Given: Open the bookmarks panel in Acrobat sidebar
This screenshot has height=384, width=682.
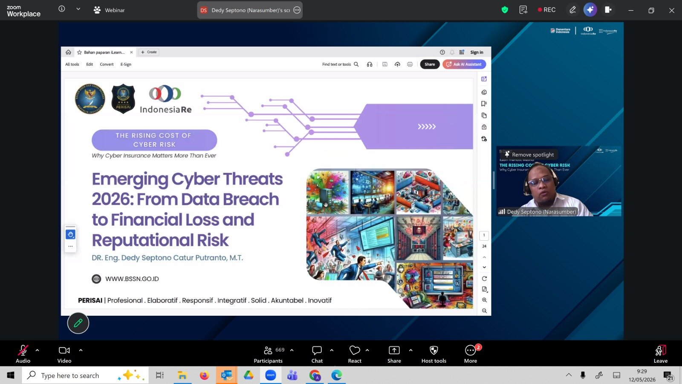Looking at the screenshot, I should [484, 104].
